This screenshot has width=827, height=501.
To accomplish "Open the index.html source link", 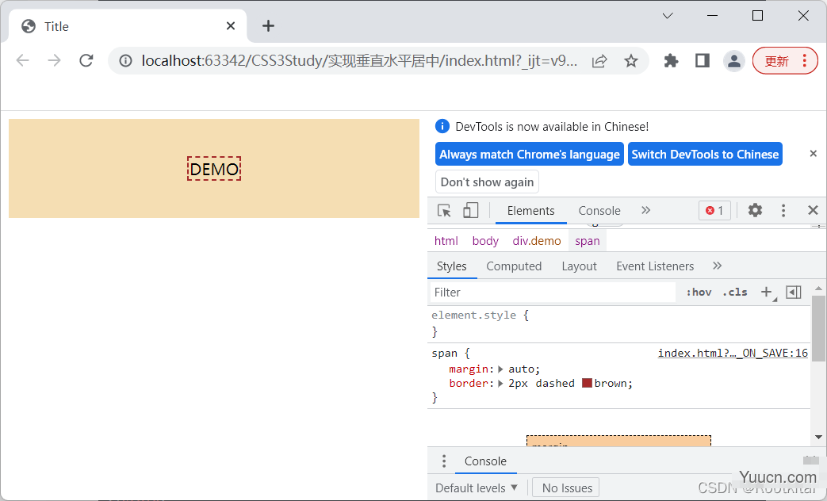I will coord(733,353).
